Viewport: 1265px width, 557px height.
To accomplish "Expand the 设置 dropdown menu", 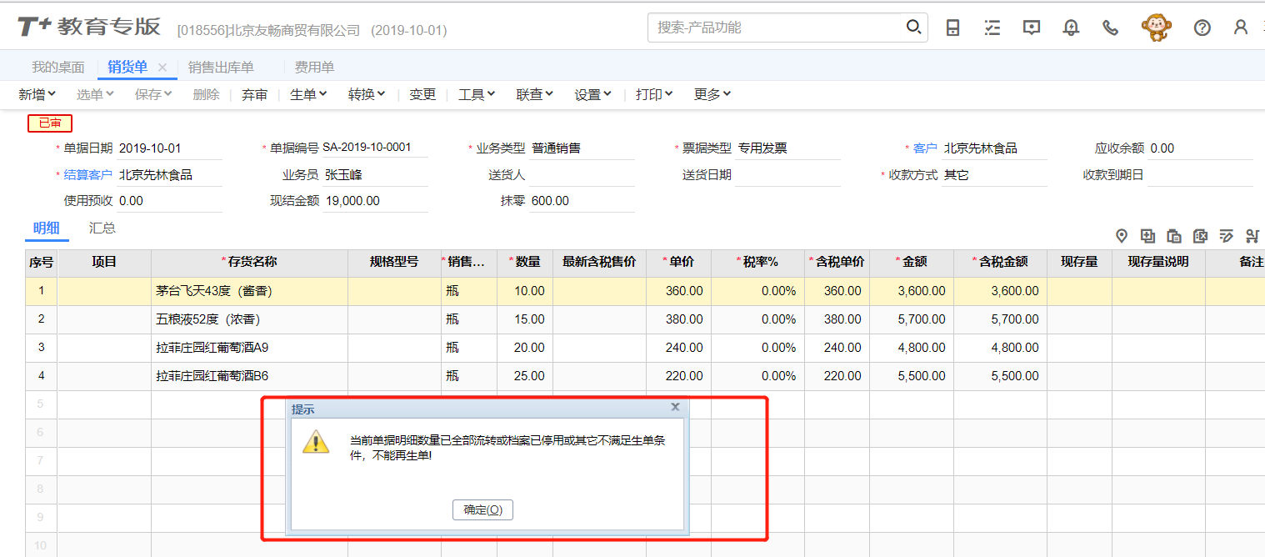I will (x=593, y=95).
